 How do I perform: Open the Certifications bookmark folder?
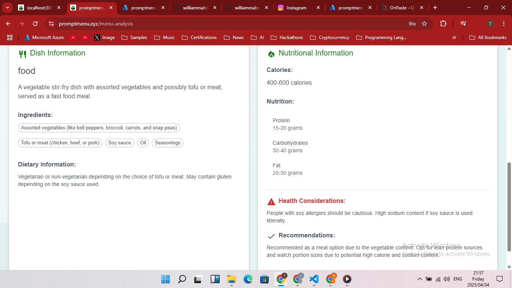(x=199, y=37)
